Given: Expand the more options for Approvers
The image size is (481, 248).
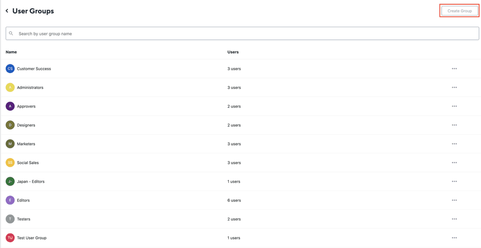Looking at the screenshot, I should 454,106.
